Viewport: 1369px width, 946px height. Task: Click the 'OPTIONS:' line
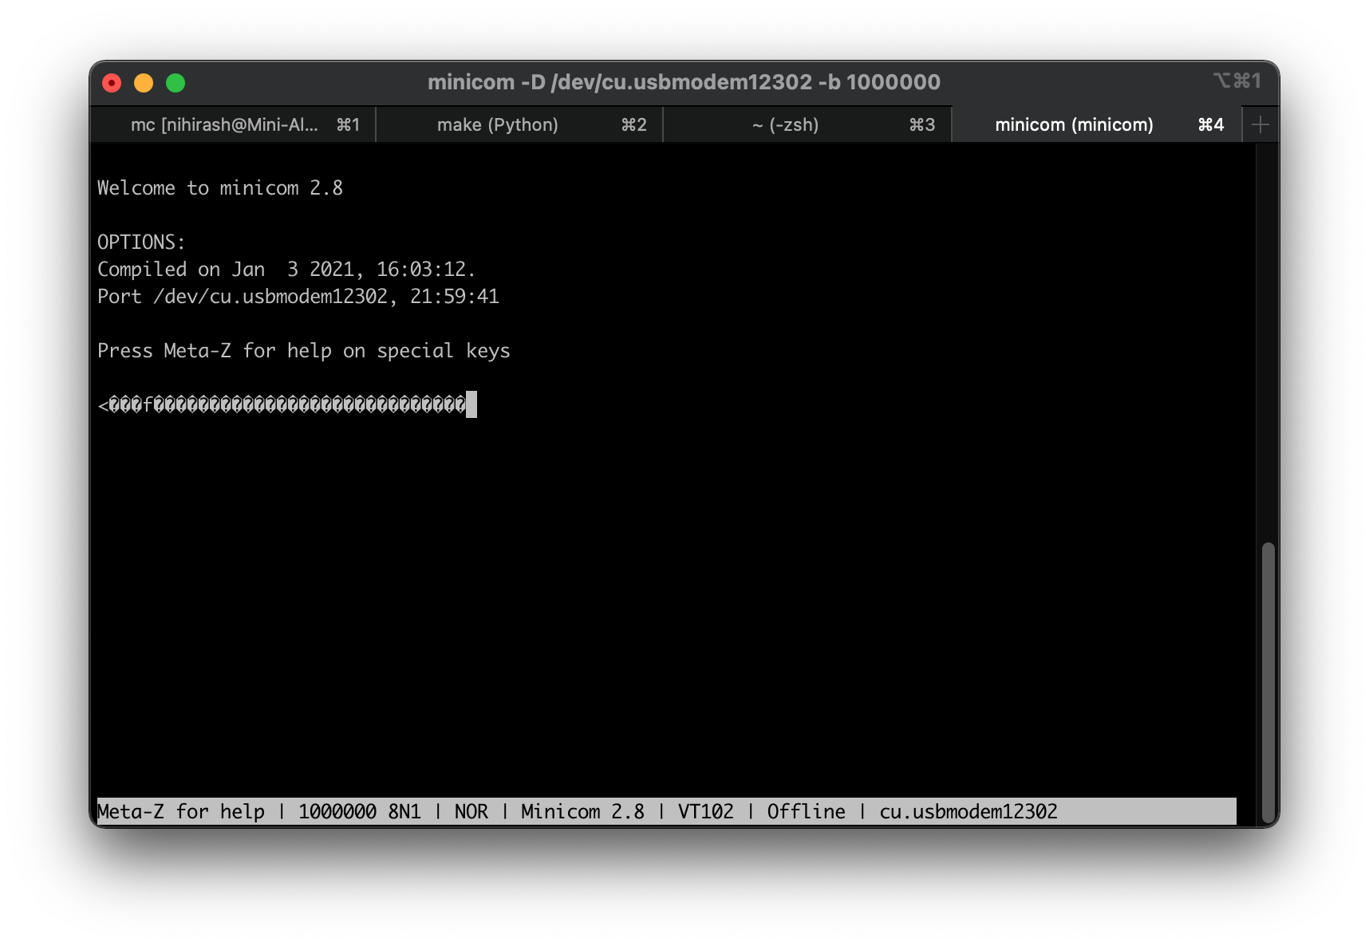coord(141,242)
